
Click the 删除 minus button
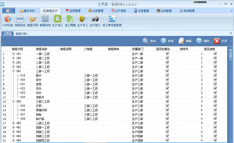203,41
